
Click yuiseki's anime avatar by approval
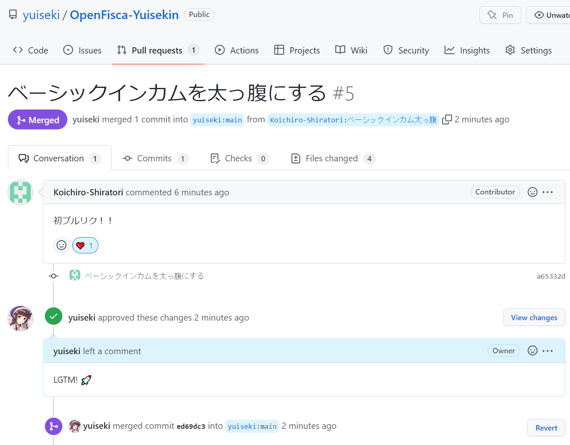[20, 319]
